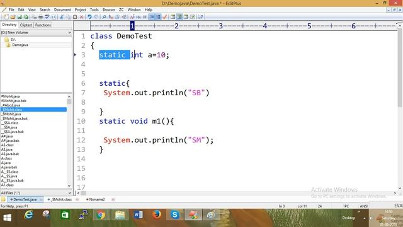Image resolution: width=403 pixels, height=227 pixels.
Task: Click the Undo arrow icon
Action: click(x=89, y=17)
